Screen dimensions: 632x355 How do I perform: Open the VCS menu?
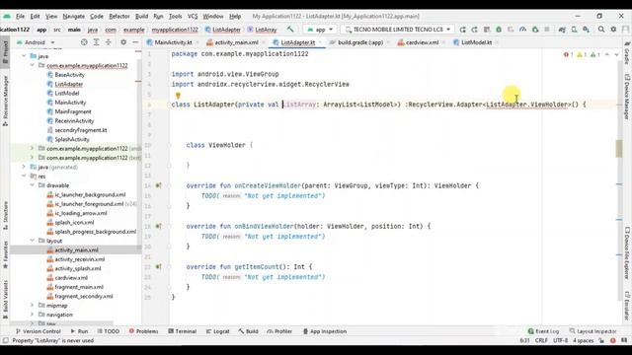click(x=193, y=16)
